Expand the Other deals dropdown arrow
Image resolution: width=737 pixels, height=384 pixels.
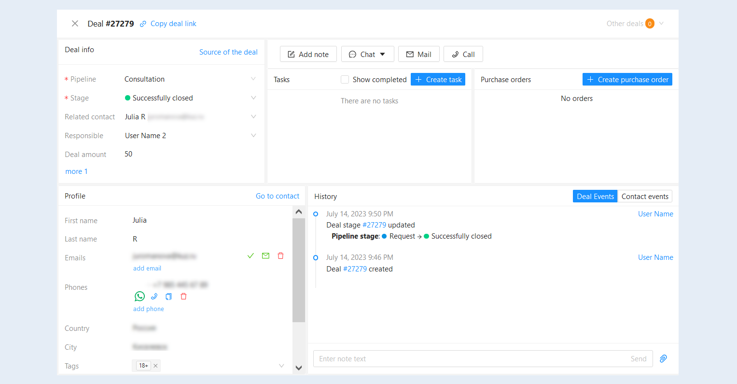661,23
